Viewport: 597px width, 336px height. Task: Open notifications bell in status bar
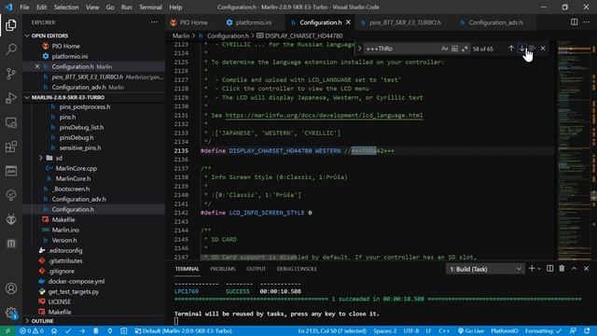tap(587, 330)
